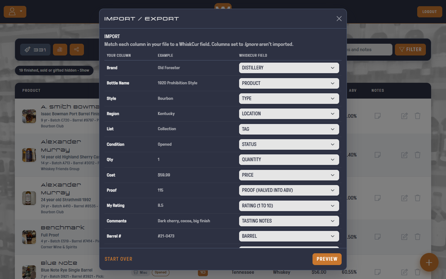The image size is (446, 279).
Task: Sort by the ABV column header
Action: click(x=353, y=91)
